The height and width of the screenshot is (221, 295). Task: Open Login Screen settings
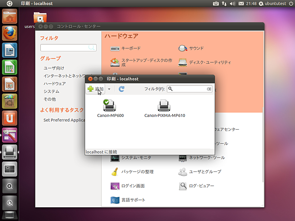point(127,186)
